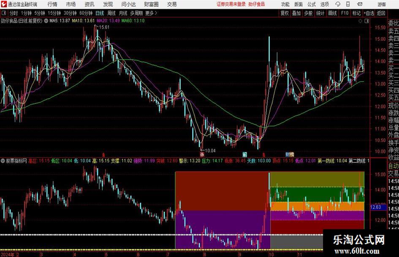
Task: Expand the main chart indicator dropdown arrow
Action: pyautogui.click(x=46, y=21)
